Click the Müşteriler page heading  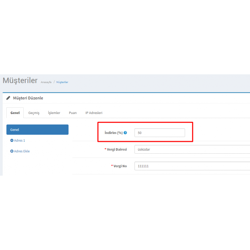coord(20,80)
